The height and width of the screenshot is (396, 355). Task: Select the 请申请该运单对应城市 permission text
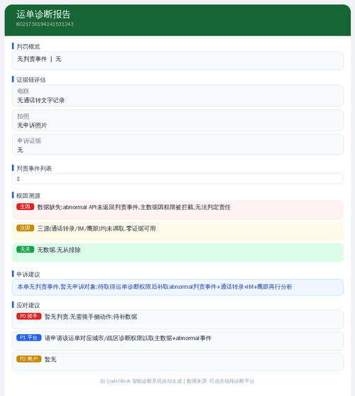pos(128,339)
